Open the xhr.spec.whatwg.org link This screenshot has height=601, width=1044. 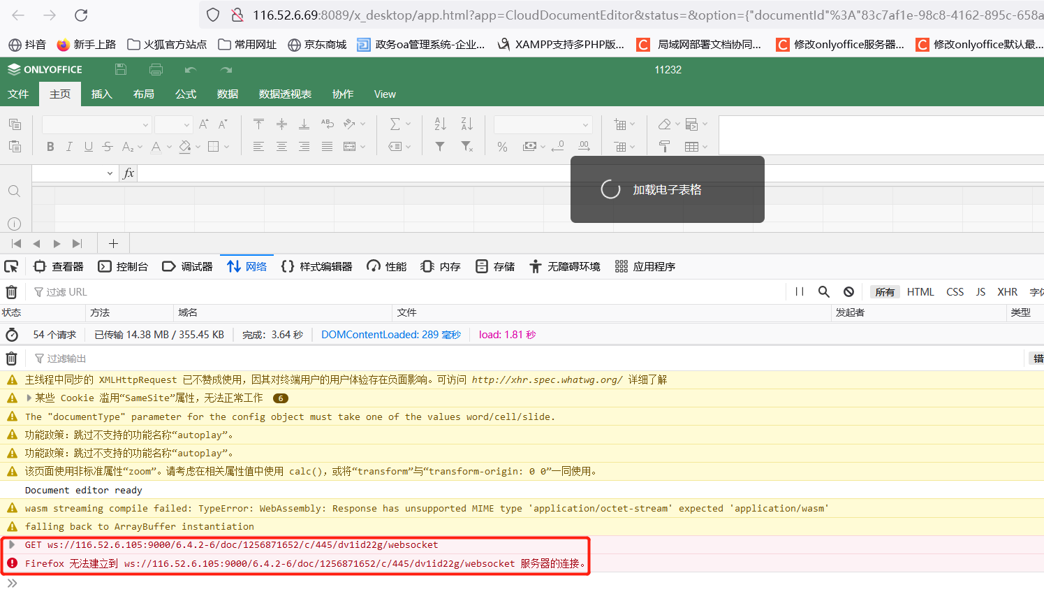pos(547,379)
